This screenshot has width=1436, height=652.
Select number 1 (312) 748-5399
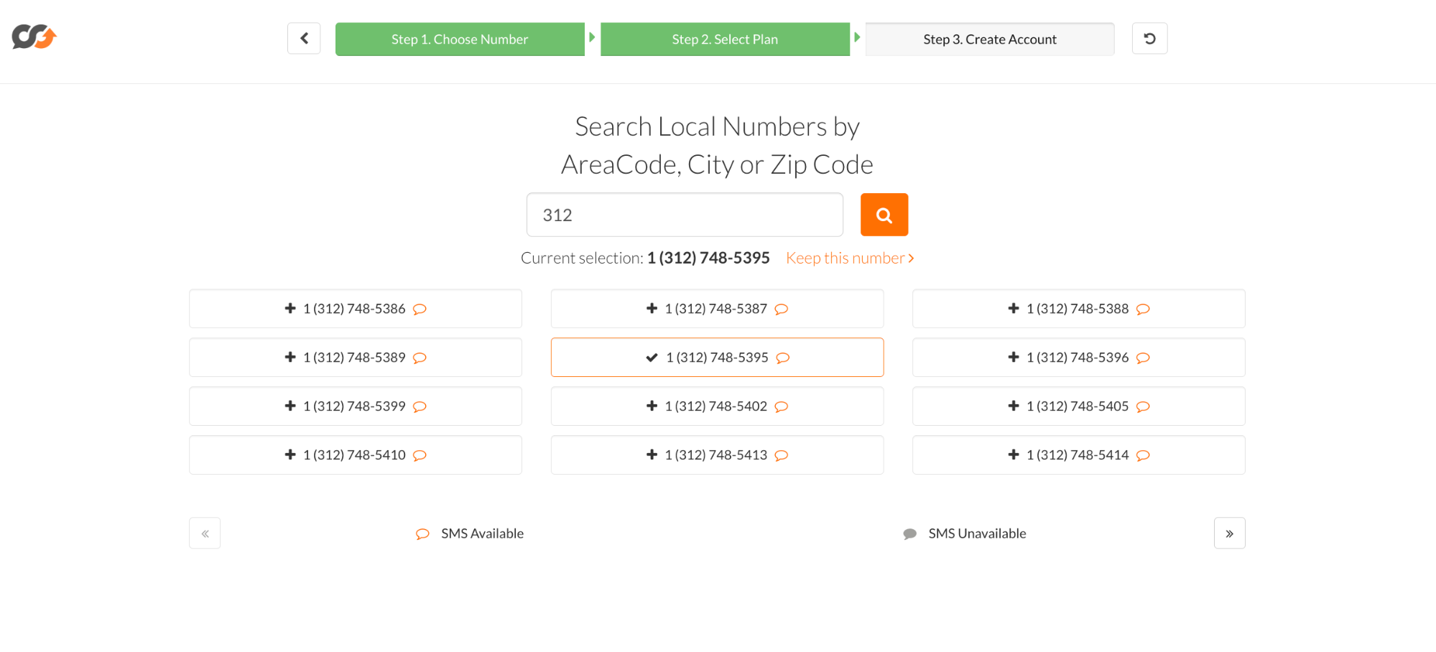(355, 406)
